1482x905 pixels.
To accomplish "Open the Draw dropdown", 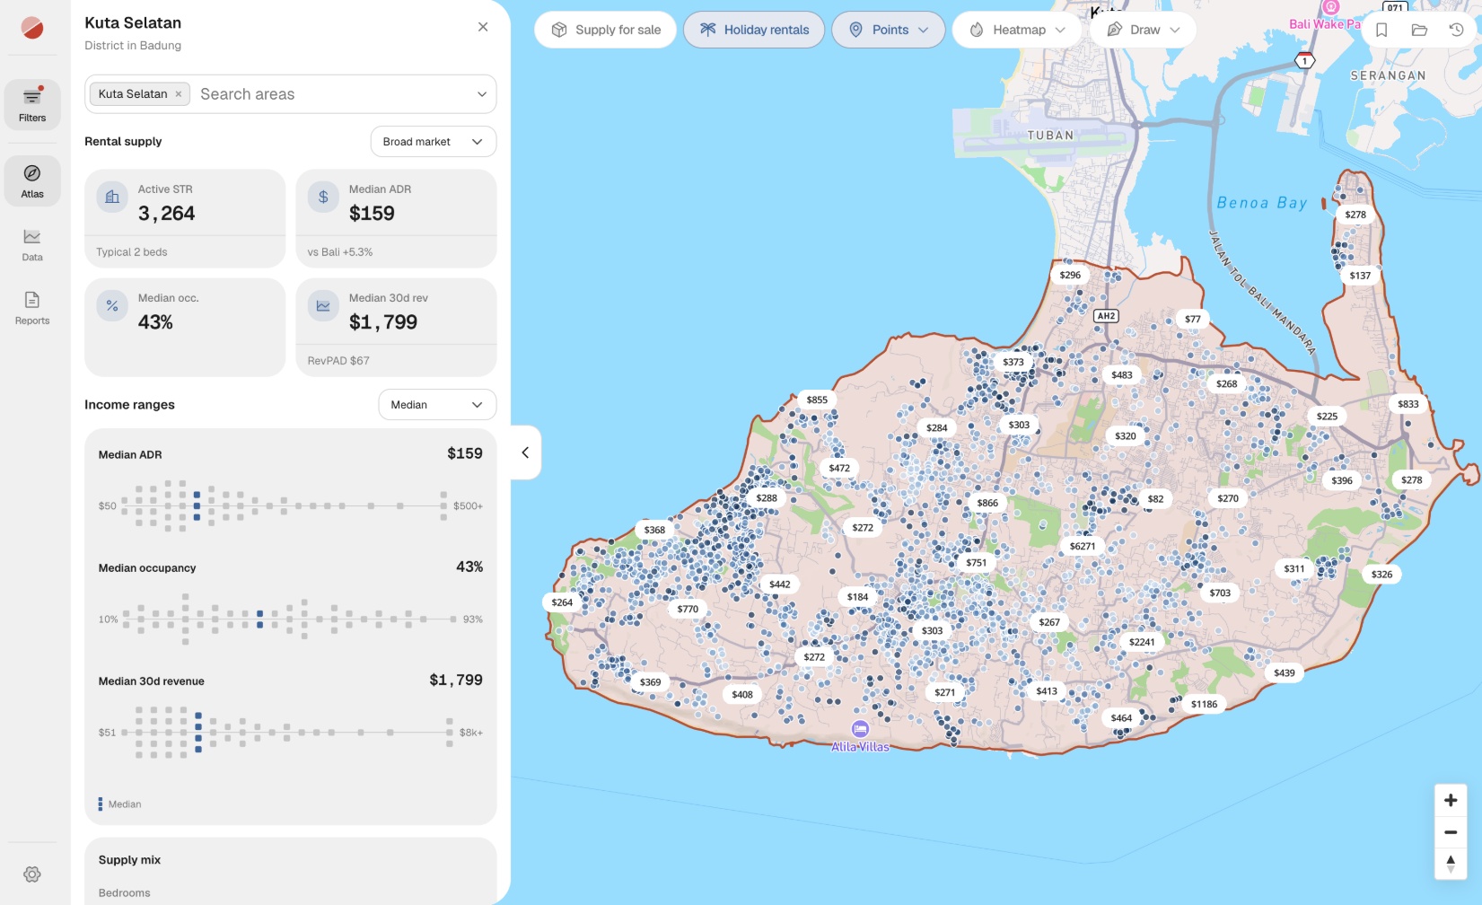I will click(x=1143, y=30).
